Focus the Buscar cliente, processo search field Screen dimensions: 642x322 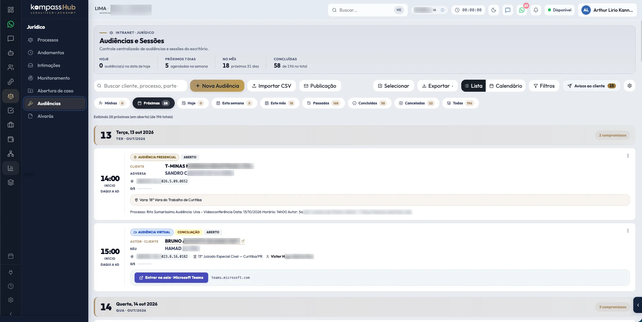tap(141, 86)
